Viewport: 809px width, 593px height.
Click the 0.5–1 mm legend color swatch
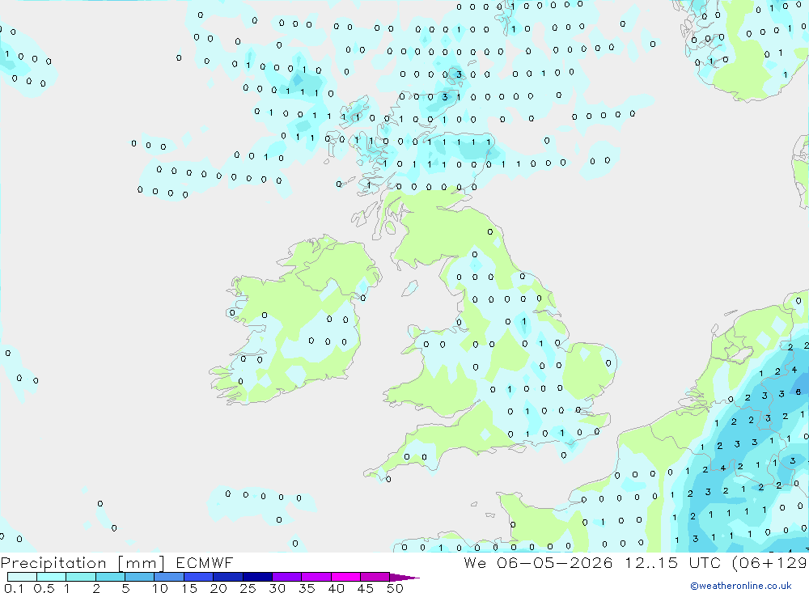pos(52,577)
